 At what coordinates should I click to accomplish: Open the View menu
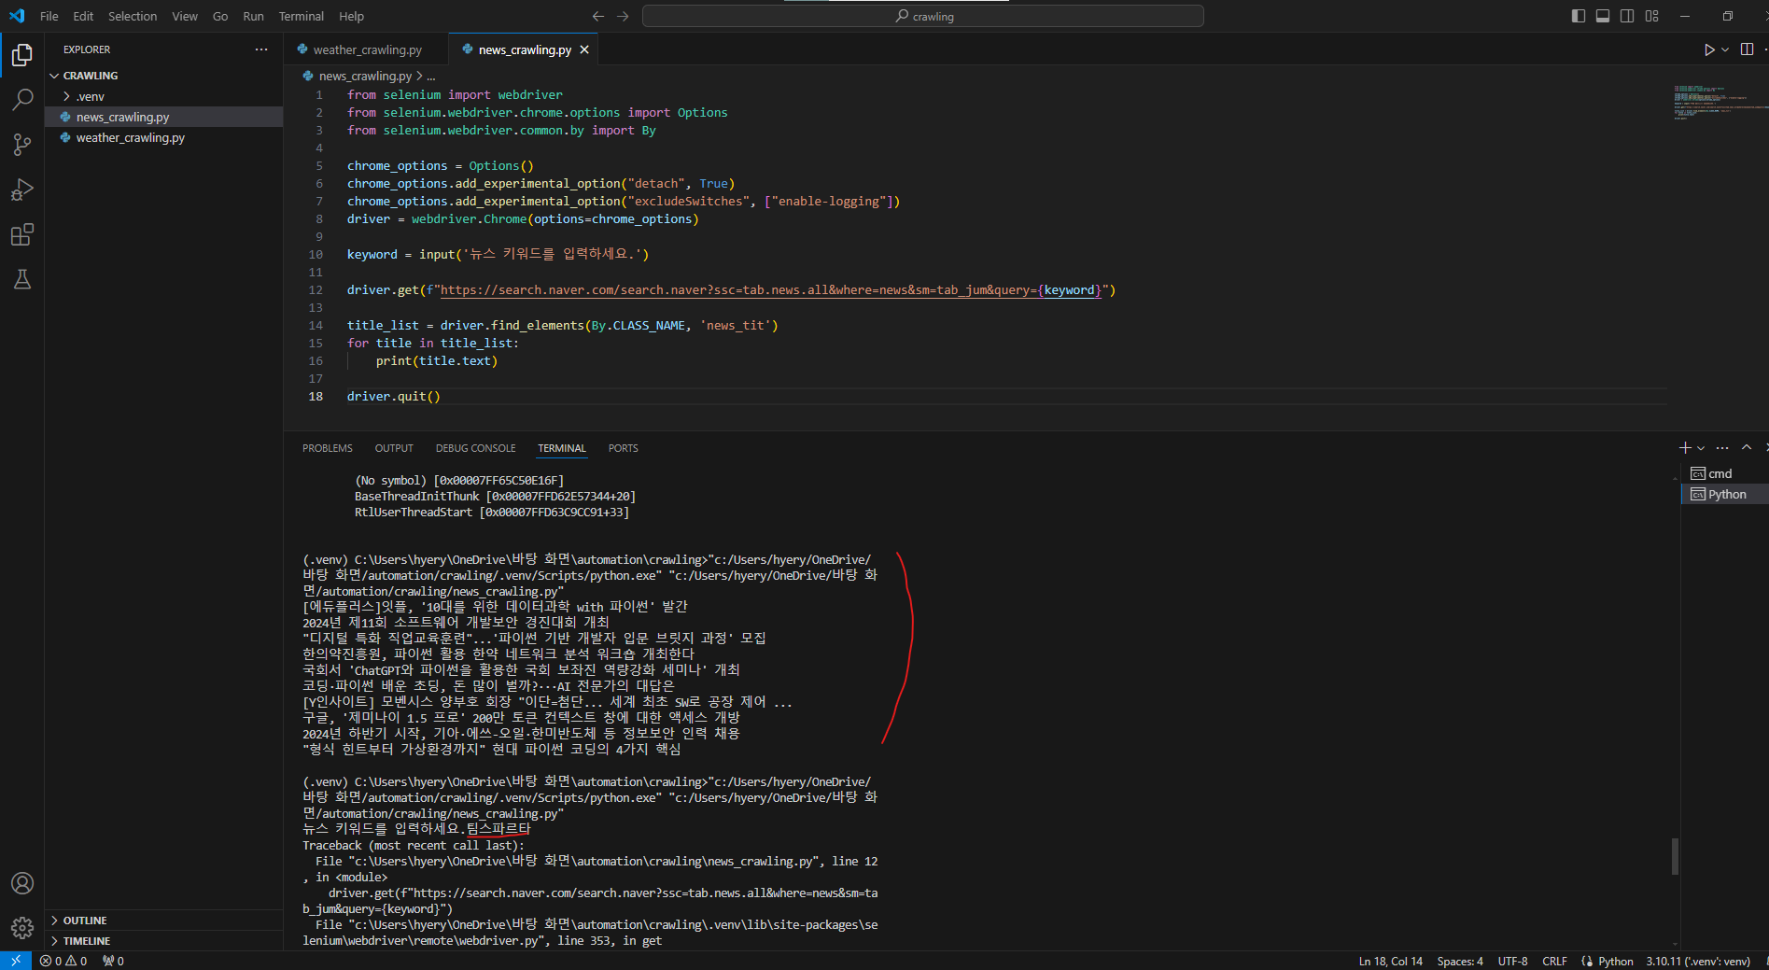[x=185, y=16]
